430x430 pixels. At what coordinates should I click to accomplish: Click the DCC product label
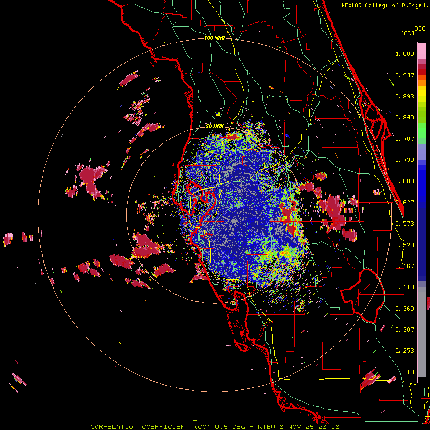[x=419, y=29]
